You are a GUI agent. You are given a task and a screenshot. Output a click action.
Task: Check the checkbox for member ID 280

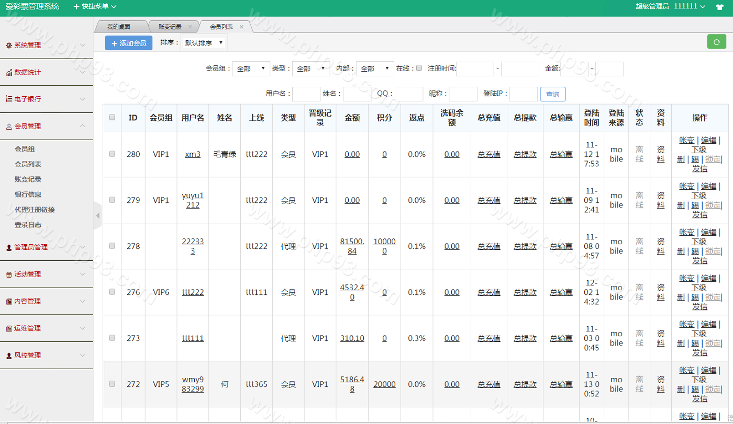click(x=112, y=154)
